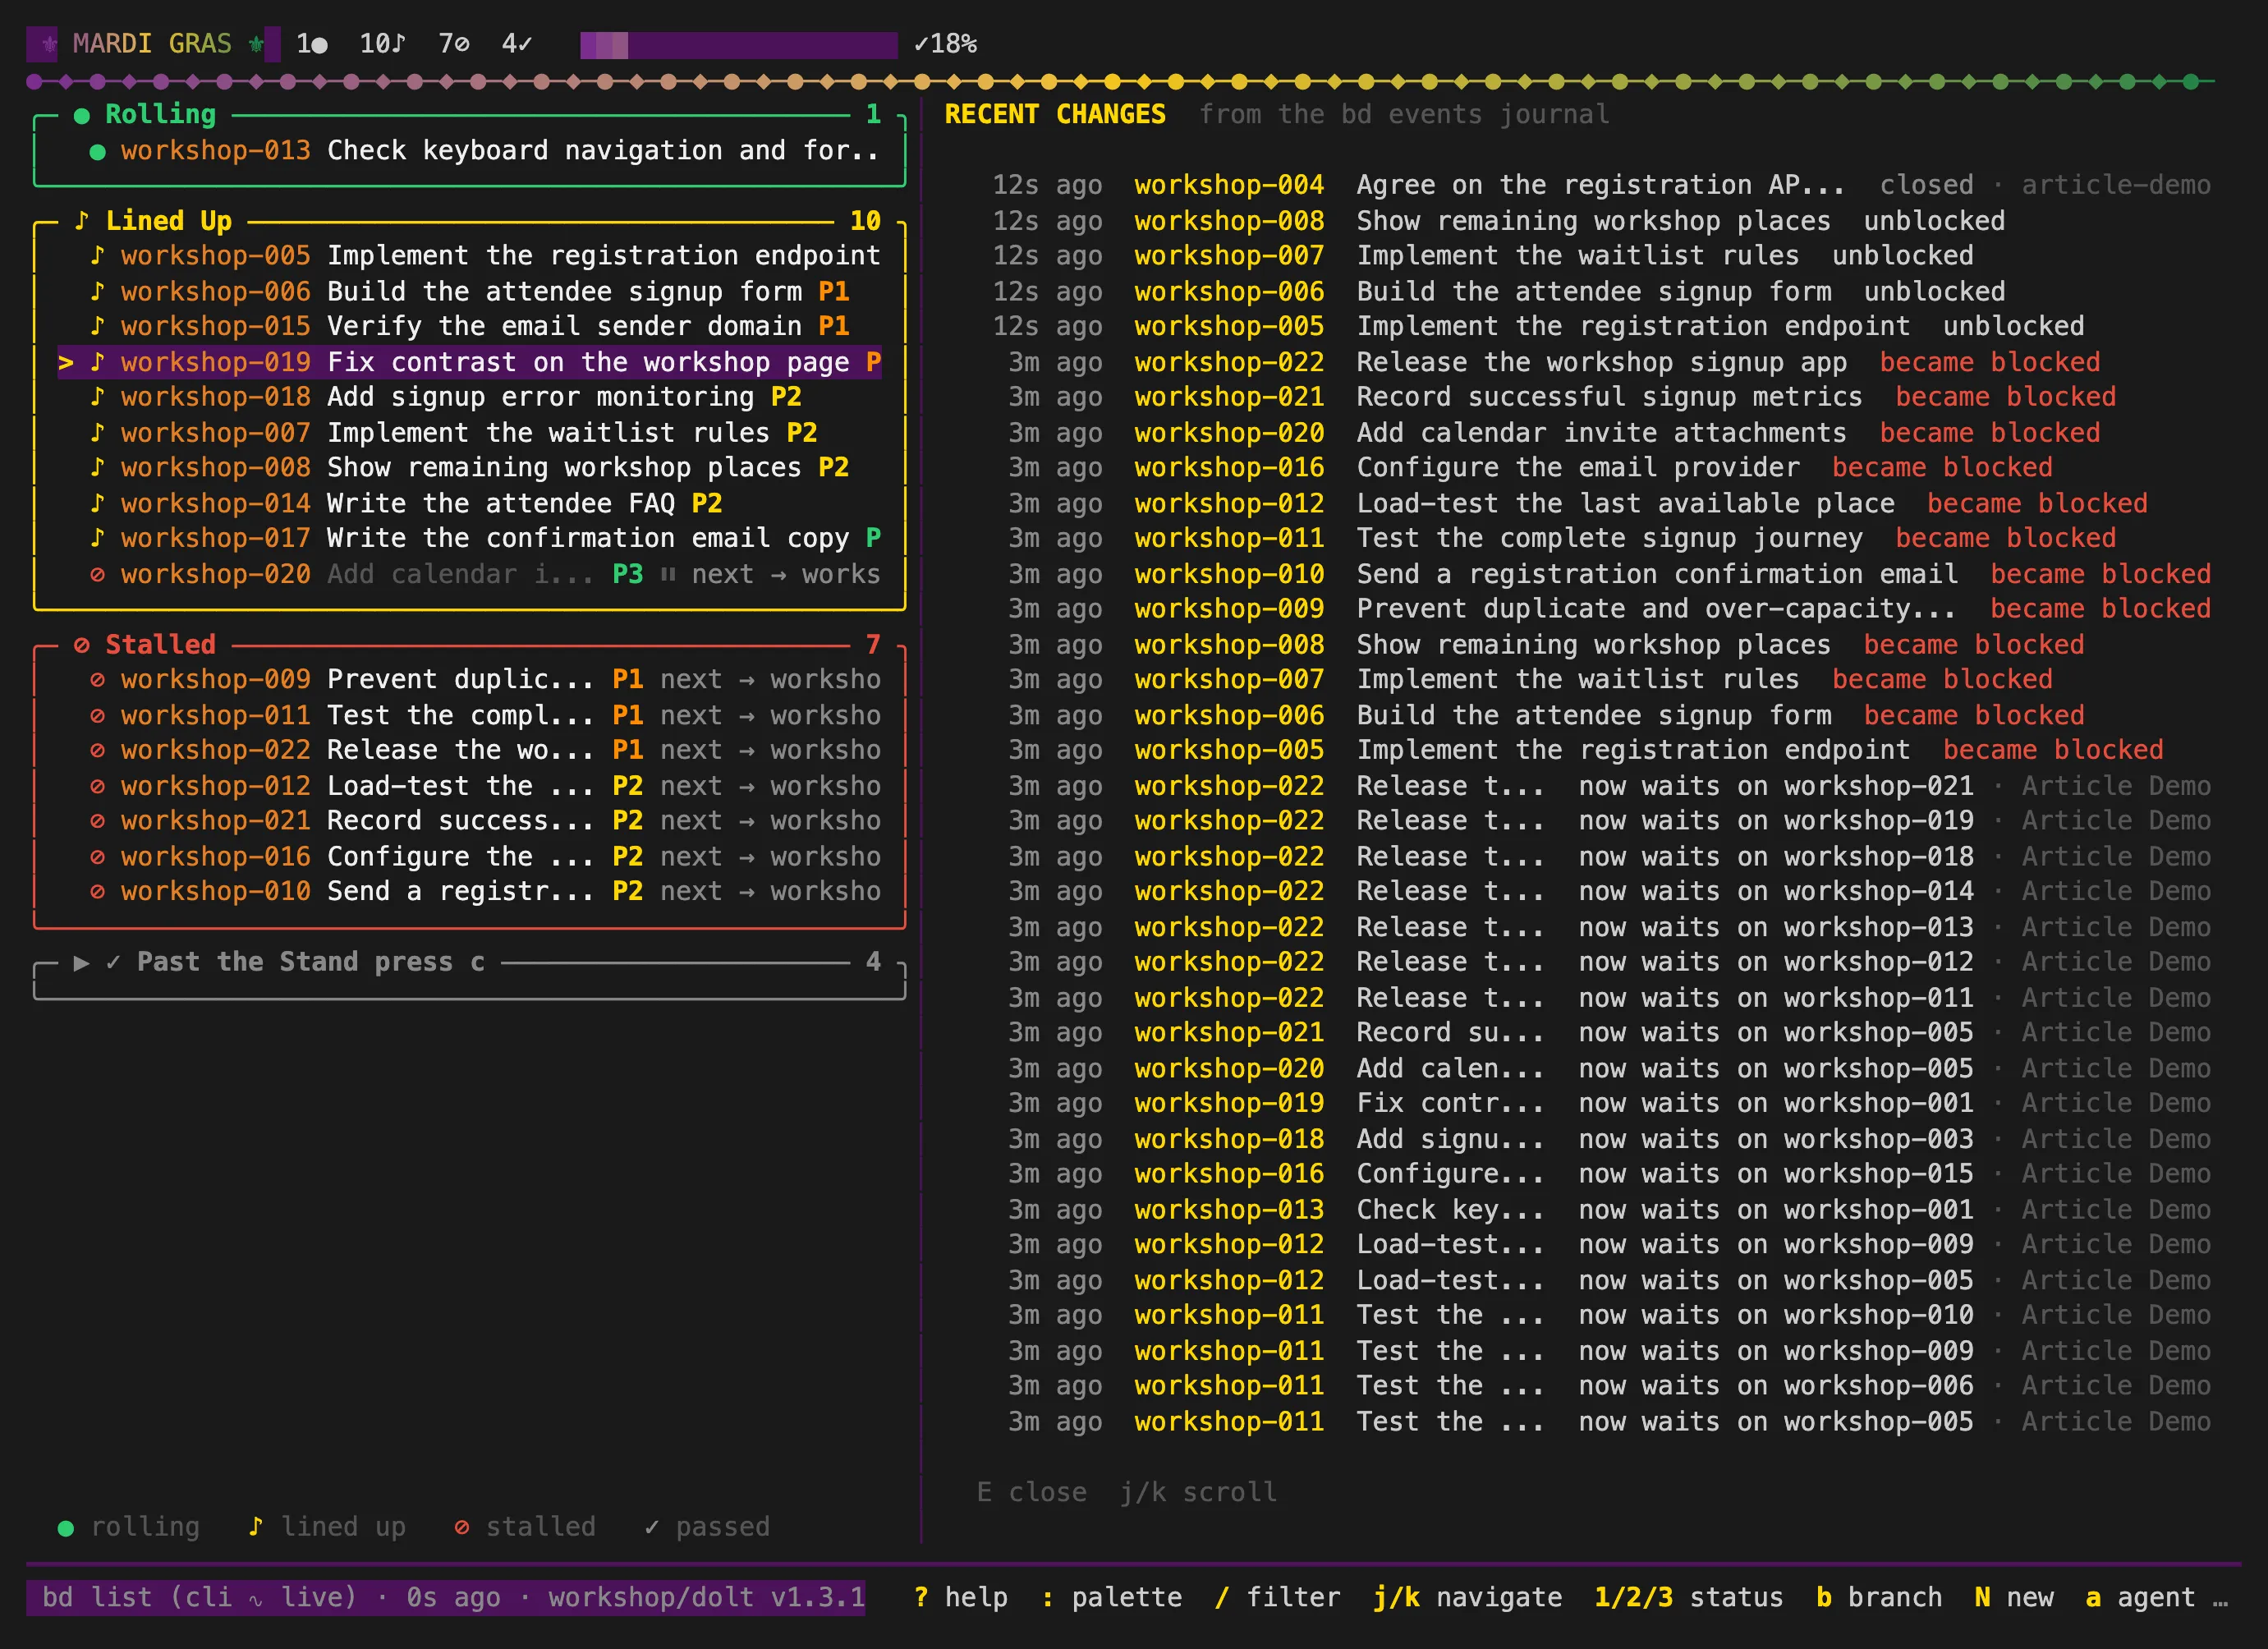2268x1649 pixels.
Task: Click the note icon beside workshop-005 in Lined Up
Action: tap(97, 256)
